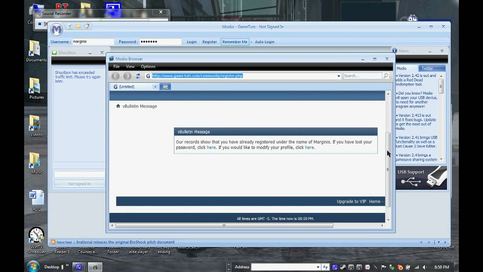Open the Windows Start orb
Image resolution: width=483 pixels, height=272 pixels.
coord(33,267)
